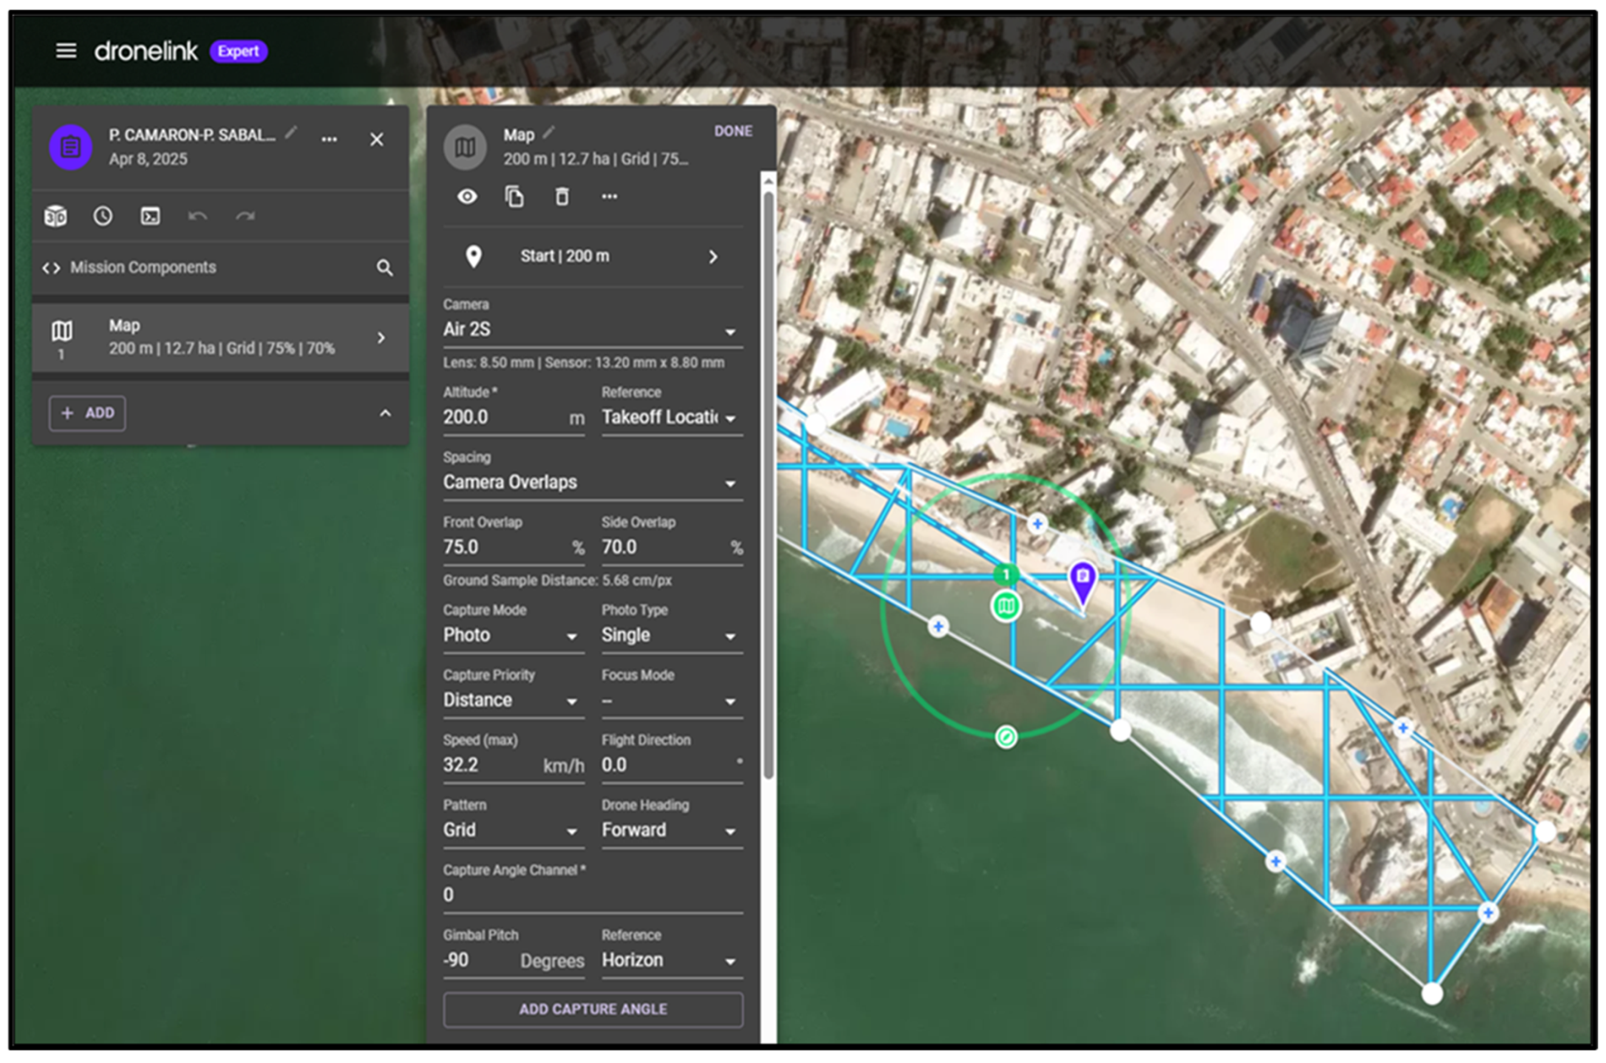1606x1063 pixels.
Task: Click the Altitude input field
Action: coord(502,417)
